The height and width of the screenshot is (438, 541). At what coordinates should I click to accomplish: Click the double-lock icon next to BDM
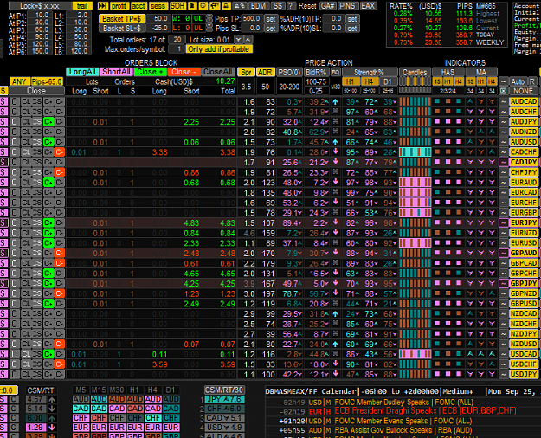[x=240, y=6]
